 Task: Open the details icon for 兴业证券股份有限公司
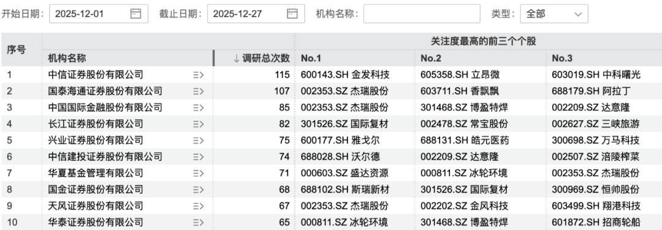[199, 140]
